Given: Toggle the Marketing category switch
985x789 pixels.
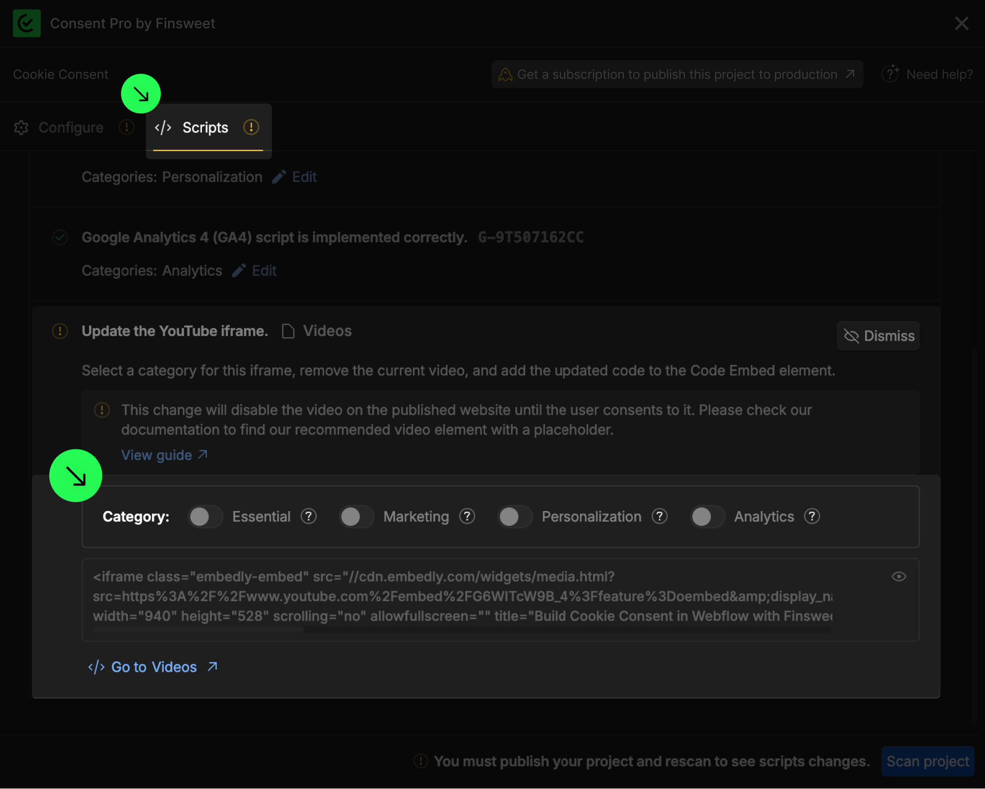Looking at the screenshot, I should pyautogui.click(x=356, y=517).
